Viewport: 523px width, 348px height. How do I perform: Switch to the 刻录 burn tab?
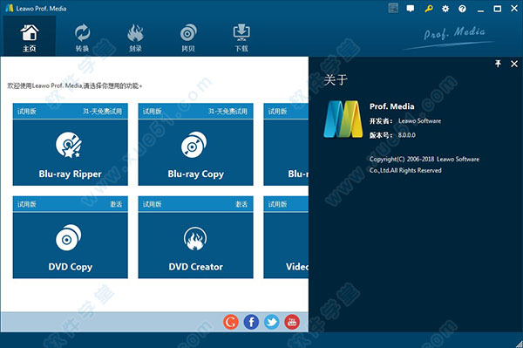click(x=135, y=38)
